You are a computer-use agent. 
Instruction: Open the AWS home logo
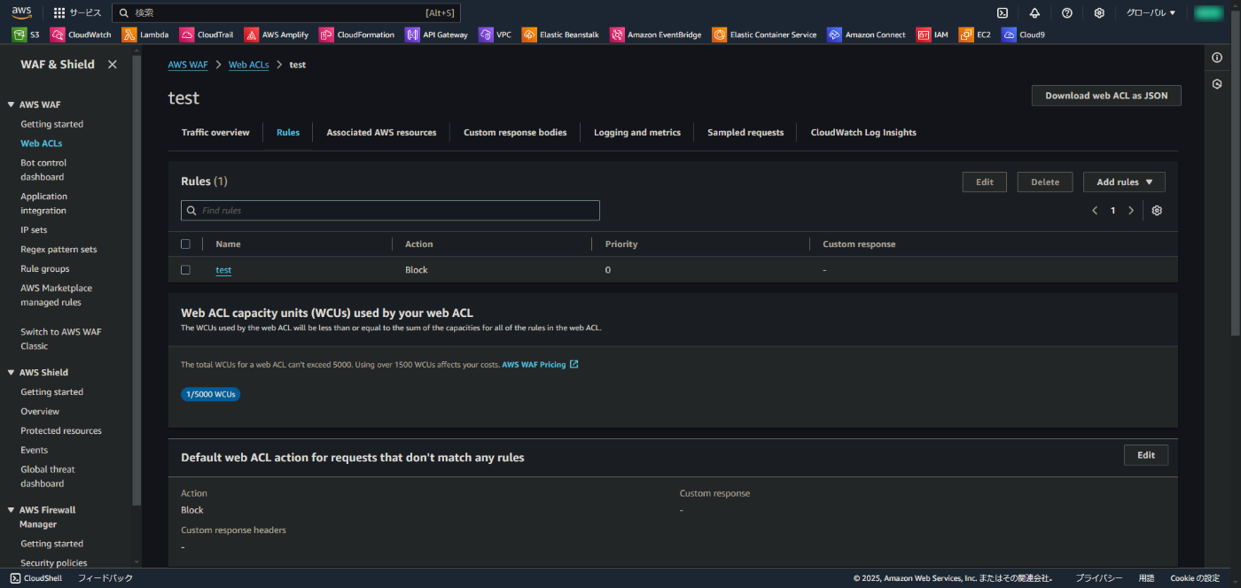[21, 12]
